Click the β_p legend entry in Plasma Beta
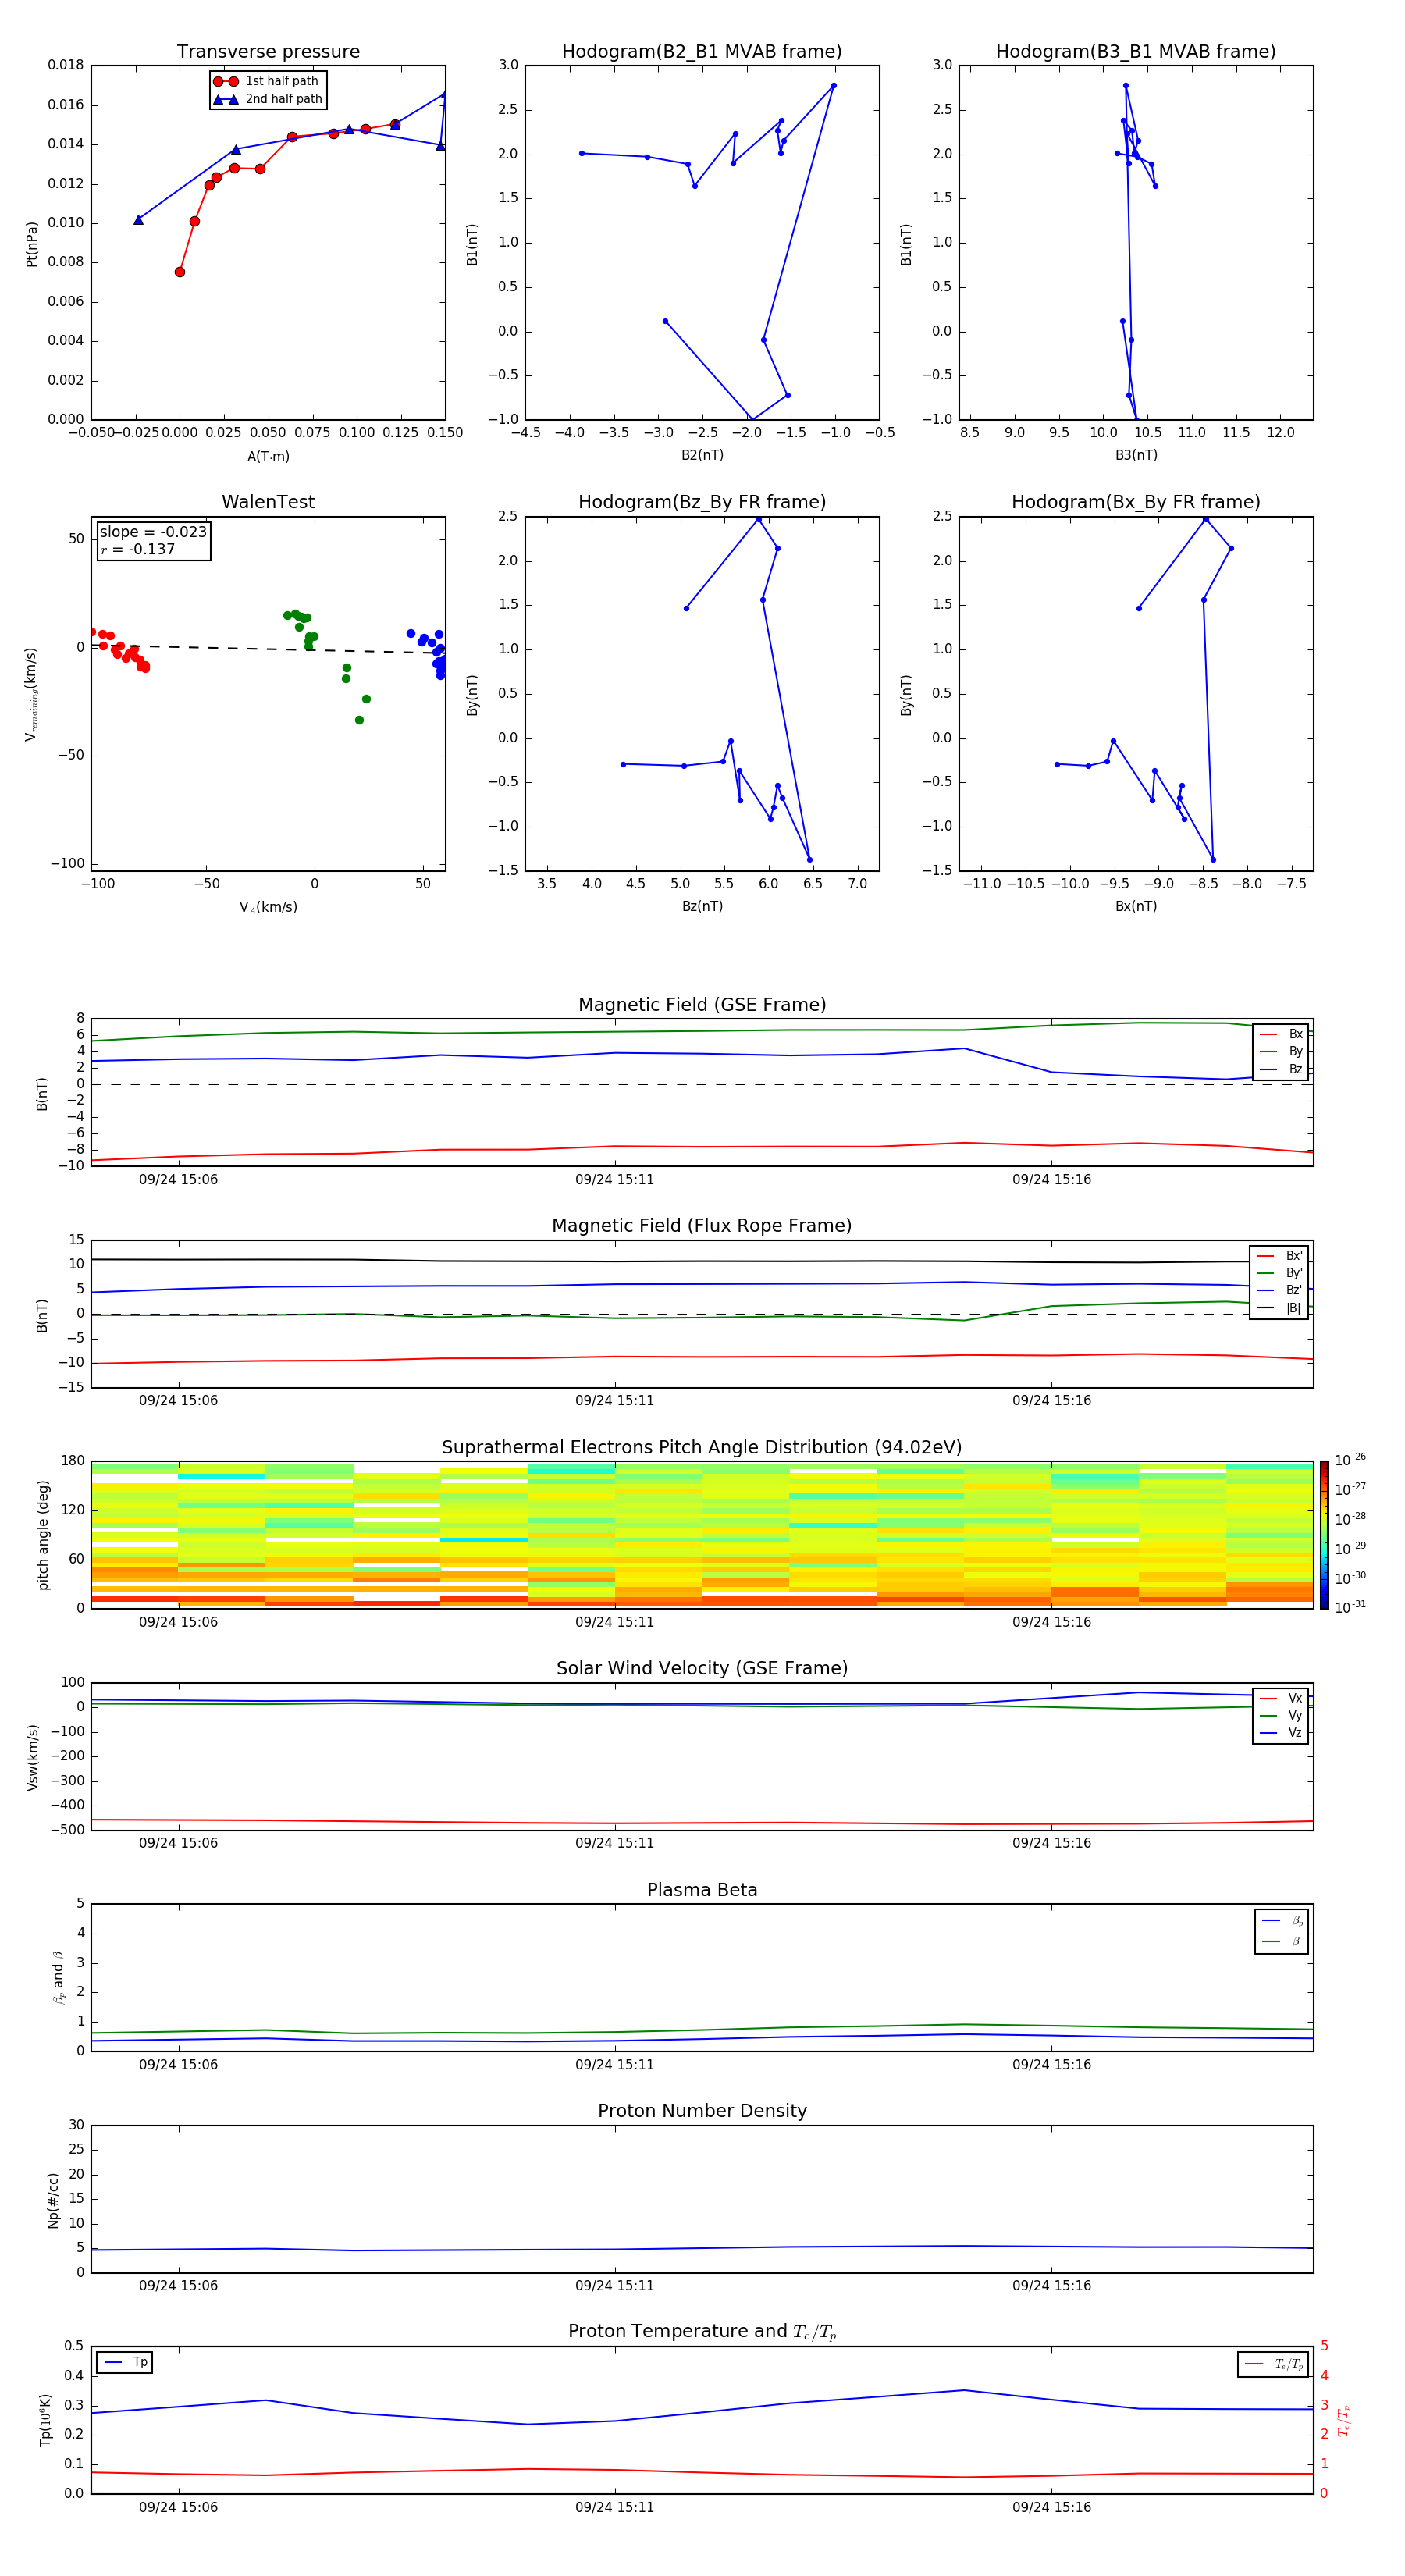The width and height of the screenshot is (1405, 2576). [1283, 1921]
